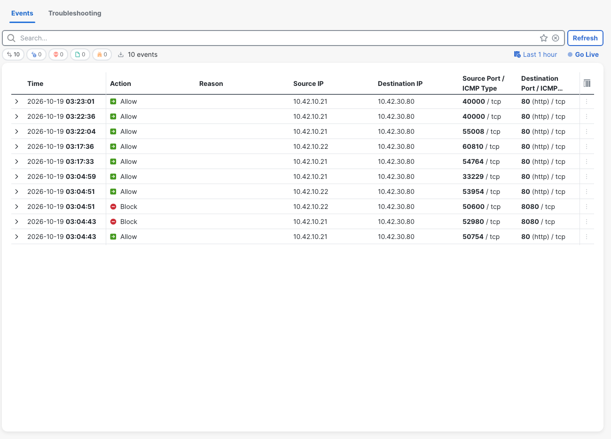
Task: Select the Events tab
Action: coord(22,13)
